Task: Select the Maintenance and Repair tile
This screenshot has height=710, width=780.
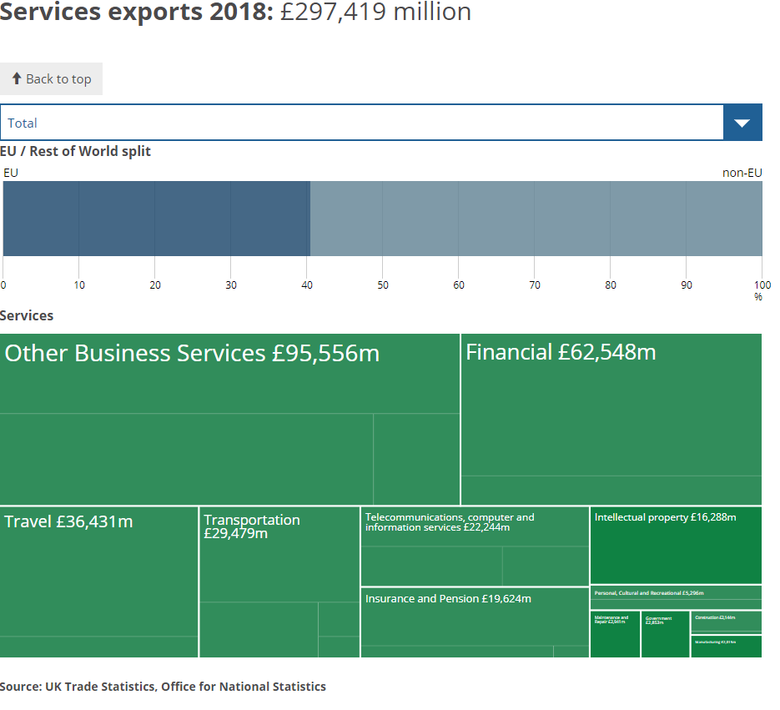Action: (x=615, y=634)
